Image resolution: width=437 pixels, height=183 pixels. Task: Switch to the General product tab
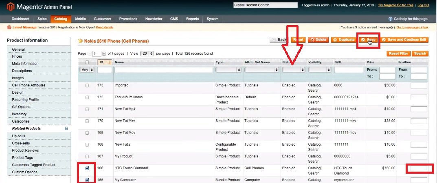[39, 50]
